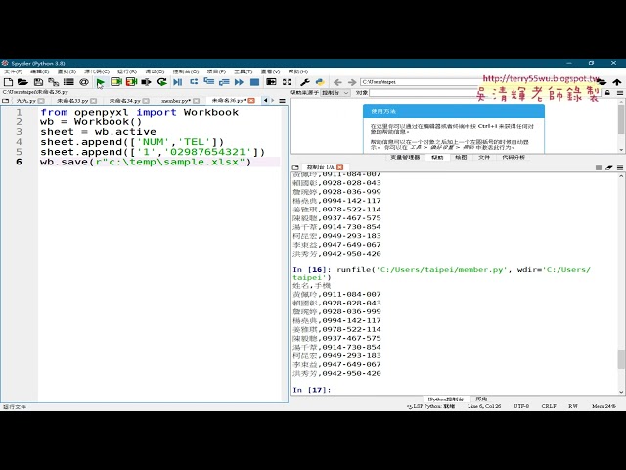Open PYTHONPATH manager Python icon
Viewport: 626px width, 470px height.
click(320, 82)
